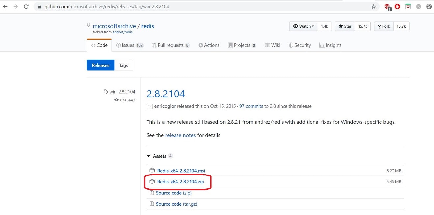Click the file icon beside Source code (zip)

tap(152, 193)
